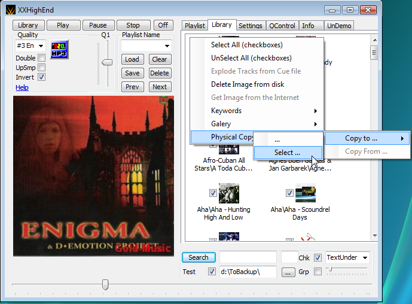Image resolution: width=412 pixels, height=304 pixels.
Task: Toggle the Chk checkbox
Action: click(318, 257)
